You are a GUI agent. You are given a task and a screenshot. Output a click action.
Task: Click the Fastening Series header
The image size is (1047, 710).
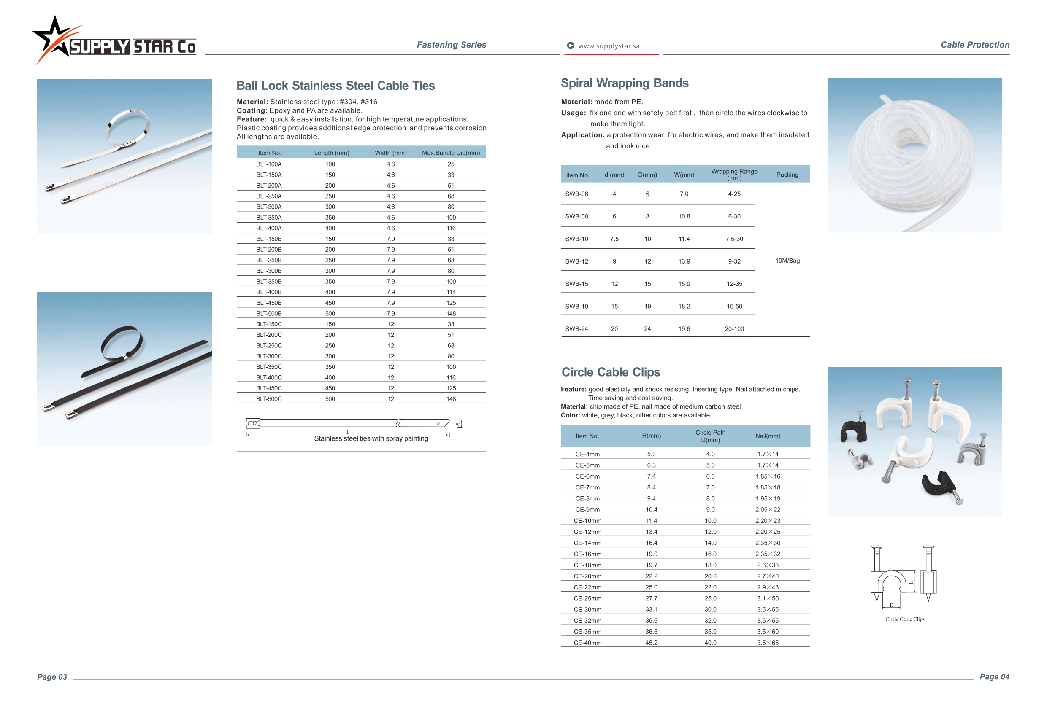tap(451, 45)
